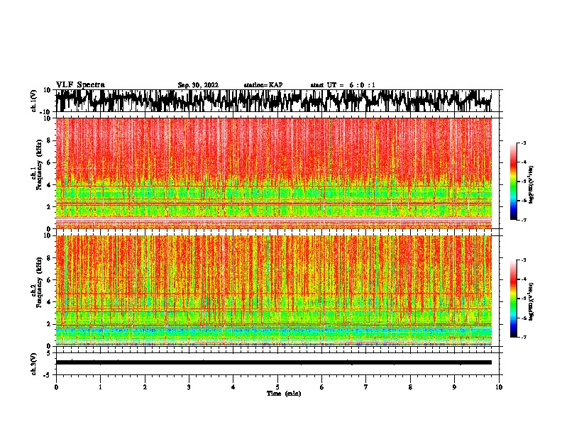Click the "-5" label on ch.3(V) axis

click(x=48, y=375)
